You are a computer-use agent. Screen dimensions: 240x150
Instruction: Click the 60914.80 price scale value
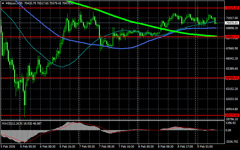tap(232, 109)
